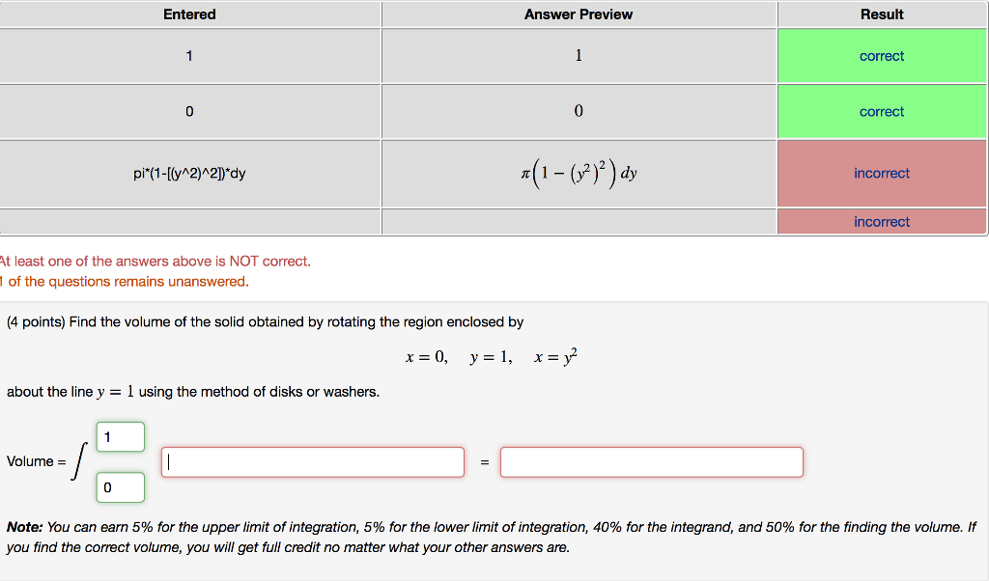Click the Result column header
This screenshot has width=989, height=581.
pyautogui.click(x=881, y=14)
